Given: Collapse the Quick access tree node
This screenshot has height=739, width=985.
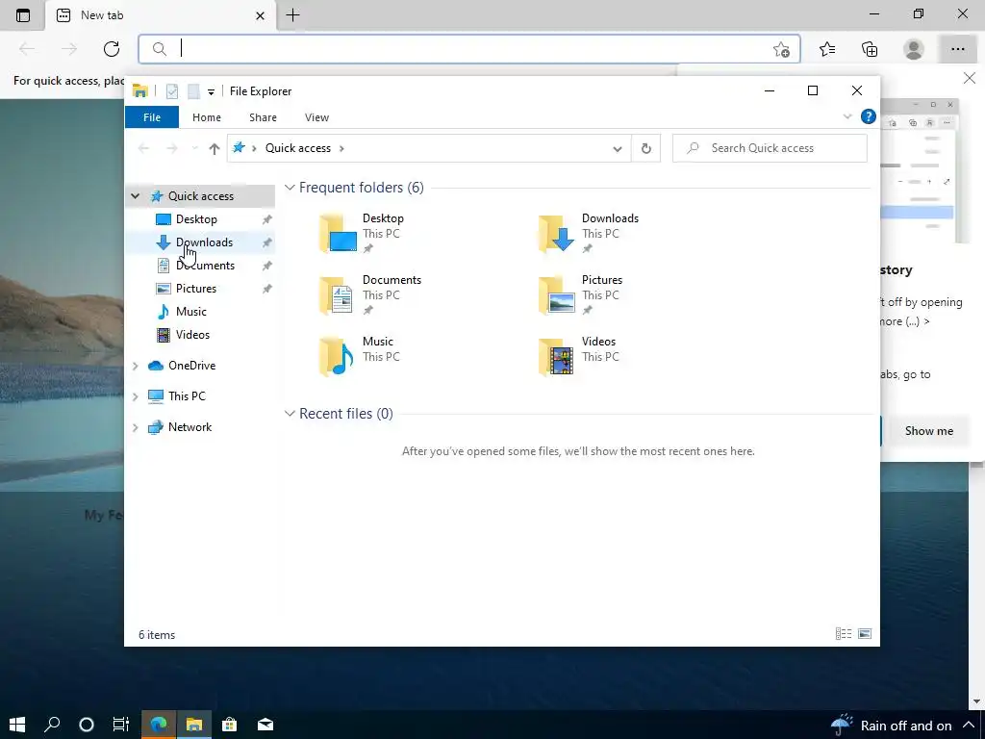Looking at the screenshot, I should tap(135, 196).
